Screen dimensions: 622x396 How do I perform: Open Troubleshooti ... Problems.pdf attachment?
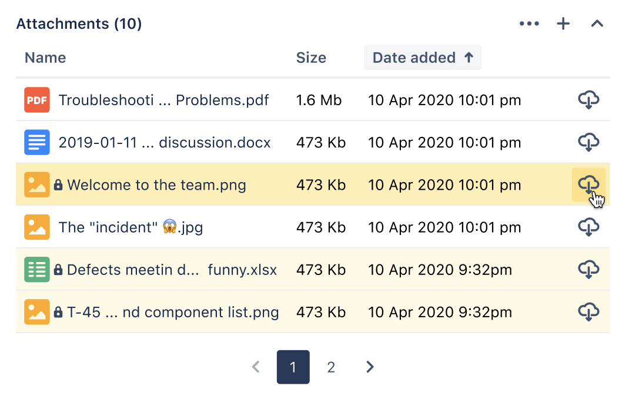pos(163,100)
